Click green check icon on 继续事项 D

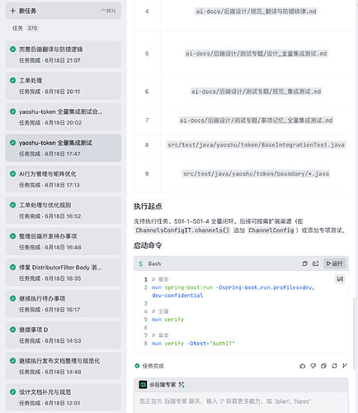click(12, 330)
